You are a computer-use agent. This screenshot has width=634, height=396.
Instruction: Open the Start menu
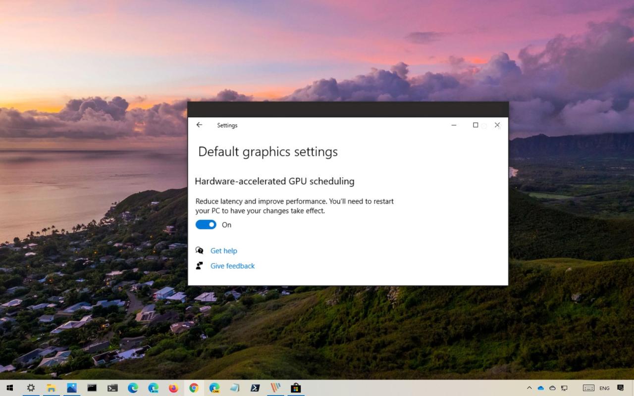[10, 388]
